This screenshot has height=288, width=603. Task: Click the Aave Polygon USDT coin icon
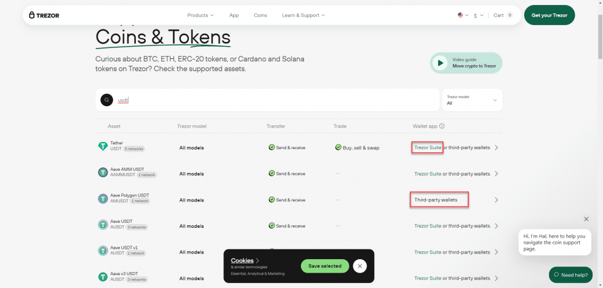[x=103, y=199]
